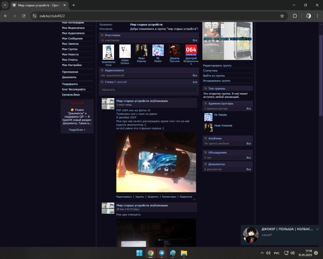The width and height of the screenshot is (323, 259).
Task: Open Seventomo Inoue's member avatar
Action: pos(108,52)
